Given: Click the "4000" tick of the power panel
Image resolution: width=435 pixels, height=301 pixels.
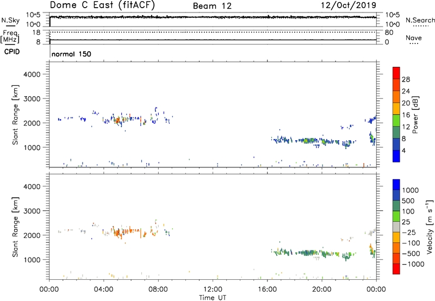Looking at the screenshot, I should click(32, 74).
